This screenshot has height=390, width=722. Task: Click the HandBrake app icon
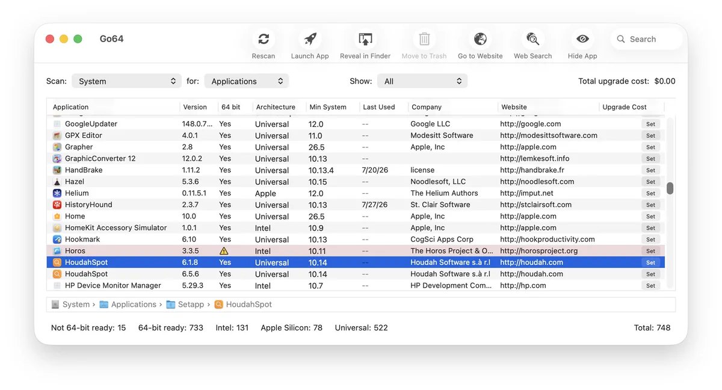[x=57, y=170]
